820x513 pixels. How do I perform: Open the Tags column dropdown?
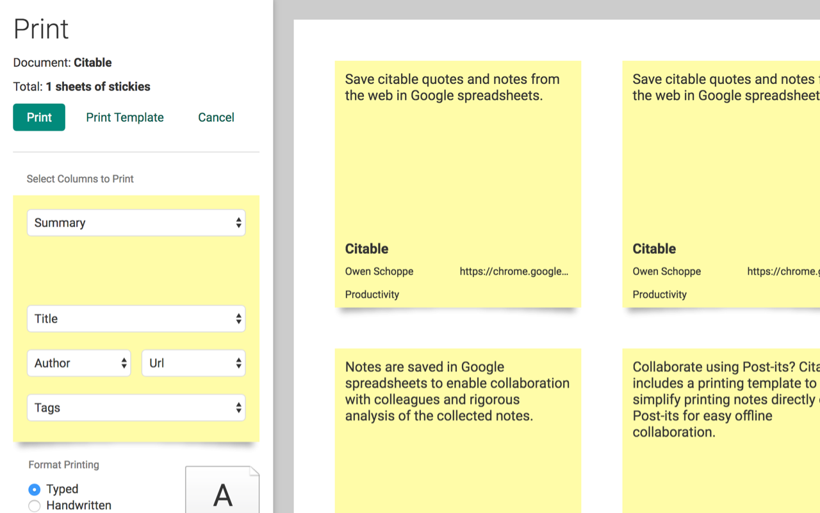136,408
